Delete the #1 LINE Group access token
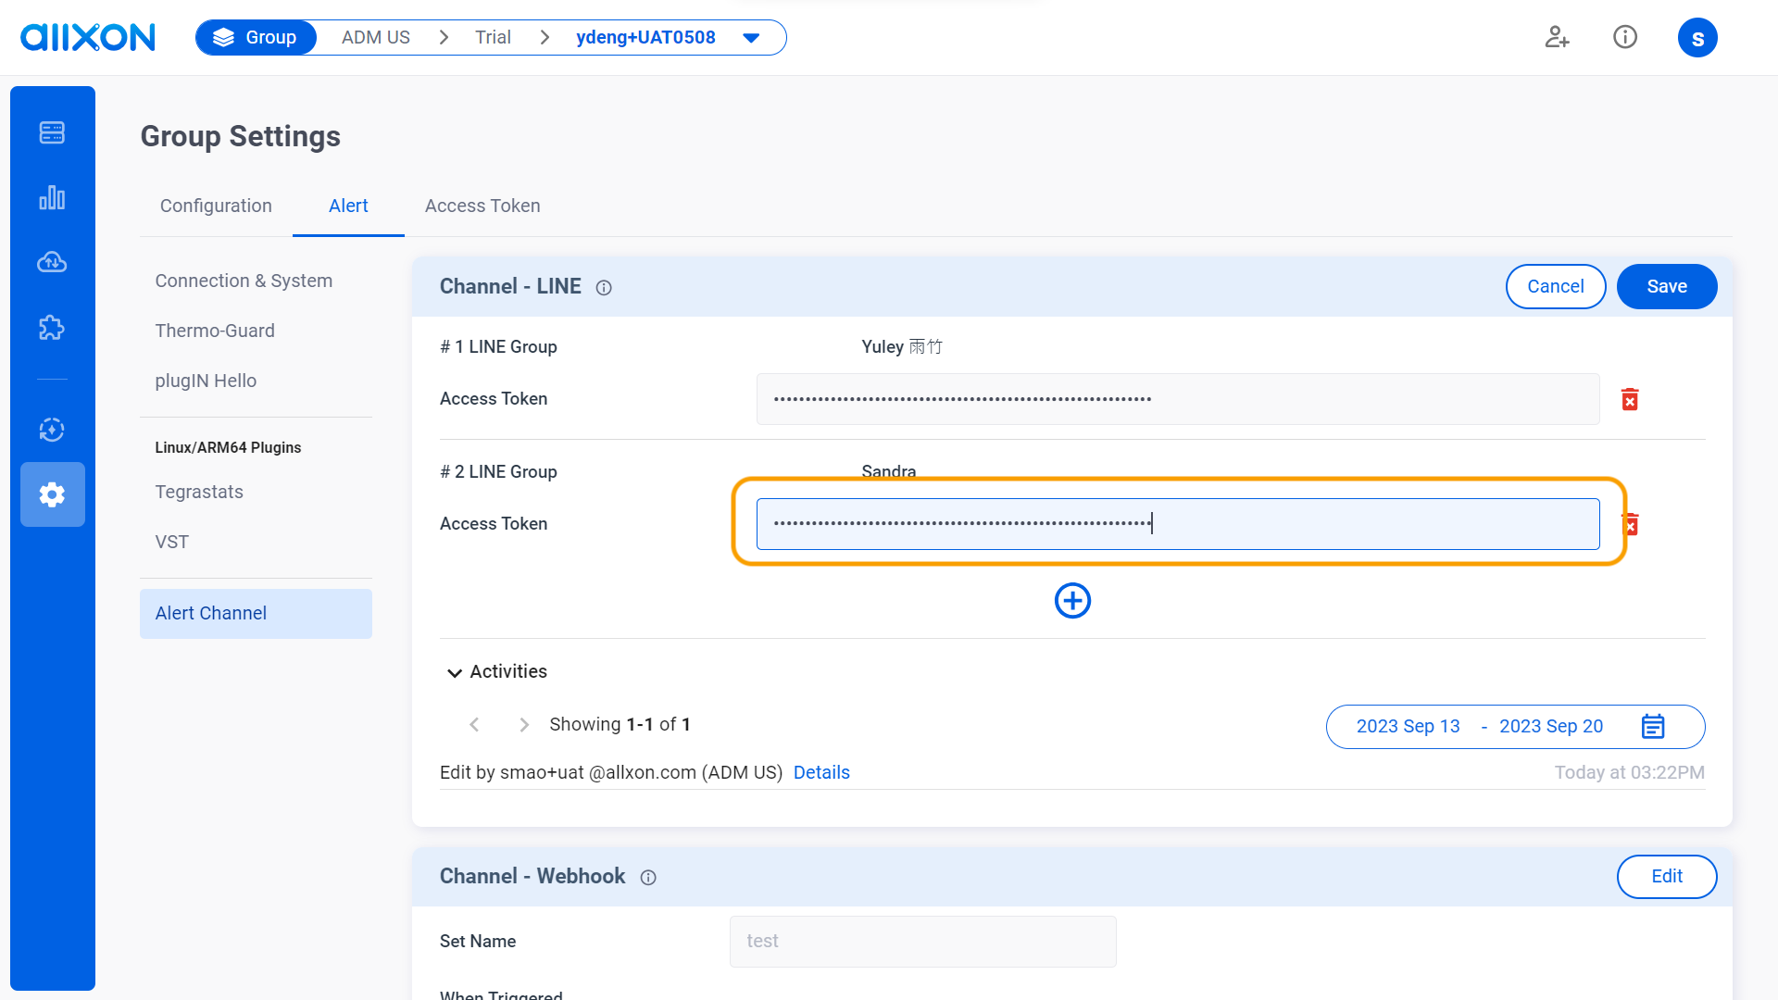The image size is (1778, 1000). (x=1631, y=399)
